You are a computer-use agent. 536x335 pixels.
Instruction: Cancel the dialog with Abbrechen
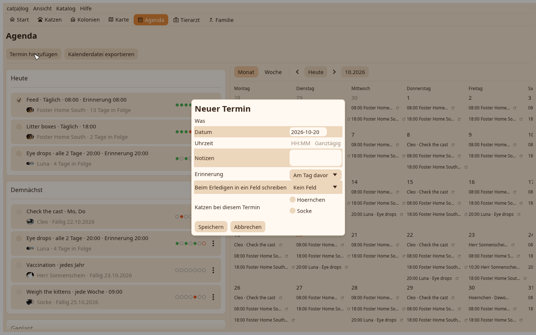click(x=248, y=227)
